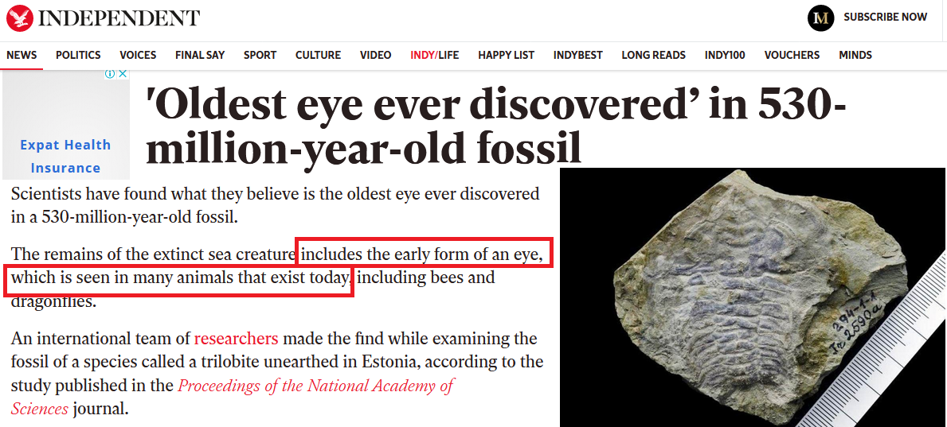The image size is (947, 427).
Task: Open the Final Say menu item
Action: [200, 55]
